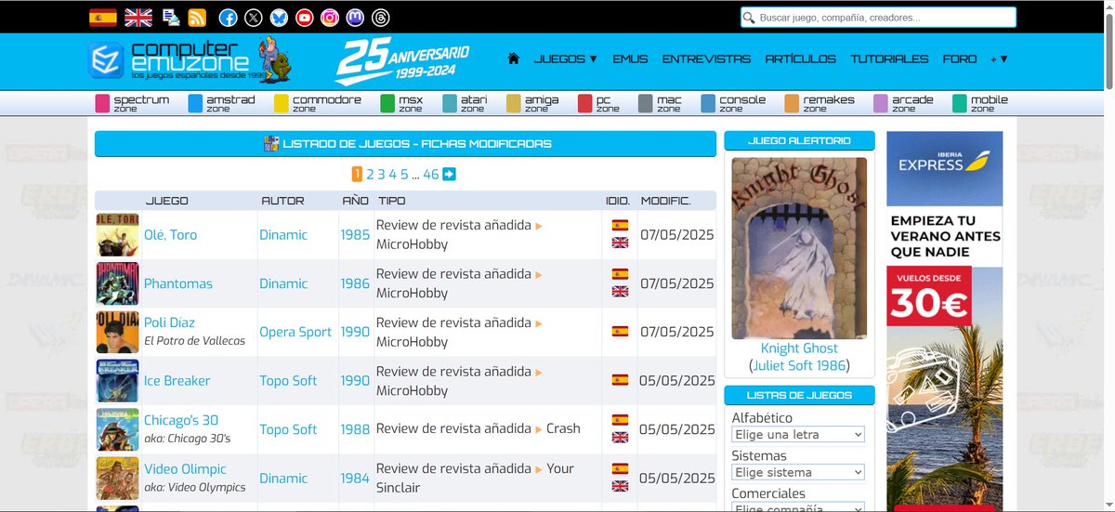
Task: Open the MSX zone
Action: (402, 103)
